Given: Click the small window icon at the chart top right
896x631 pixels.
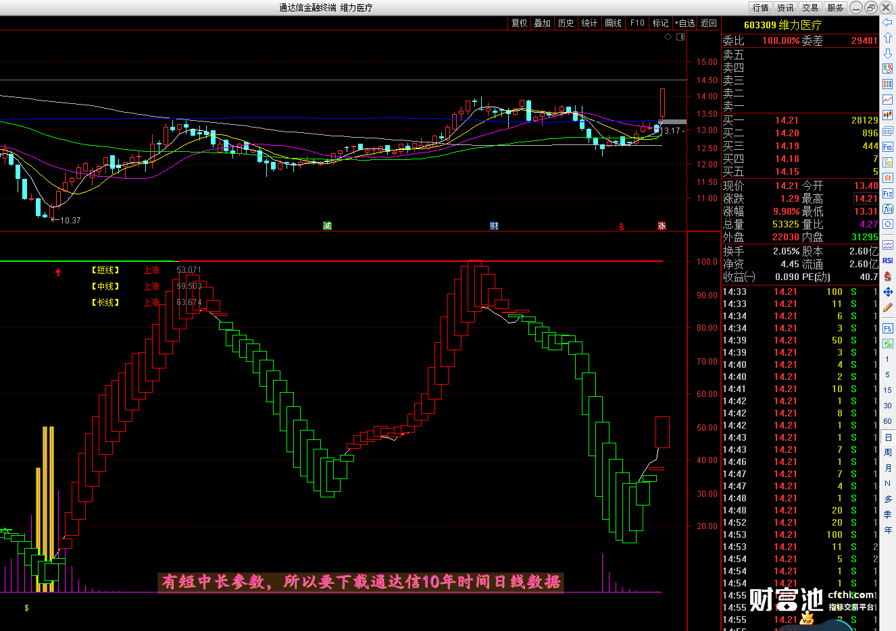Looking at the screenshot, I should point(680,37).
